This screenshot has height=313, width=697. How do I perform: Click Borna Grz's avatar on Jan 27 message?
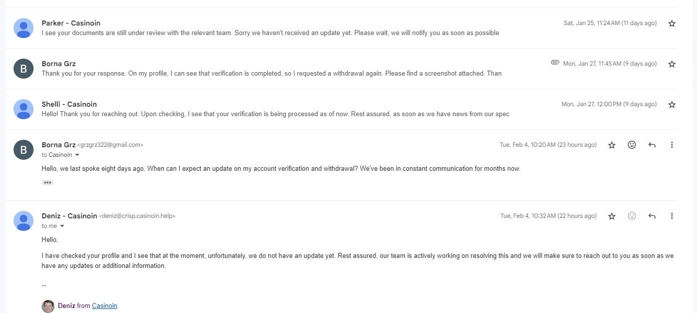(x=24, y=69)
